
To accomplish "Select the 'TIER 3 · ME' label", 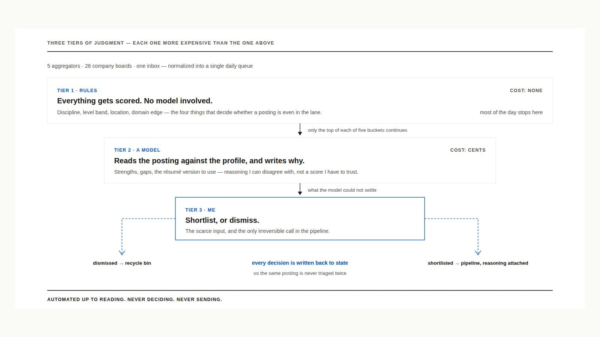I will 200,210.
